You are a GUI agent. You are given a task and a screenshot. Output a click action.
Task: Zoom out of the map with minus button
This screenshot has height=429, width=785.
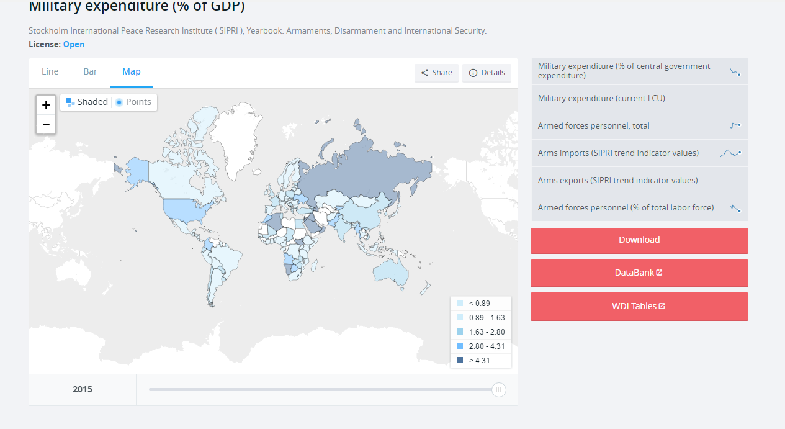click(46, 124)
